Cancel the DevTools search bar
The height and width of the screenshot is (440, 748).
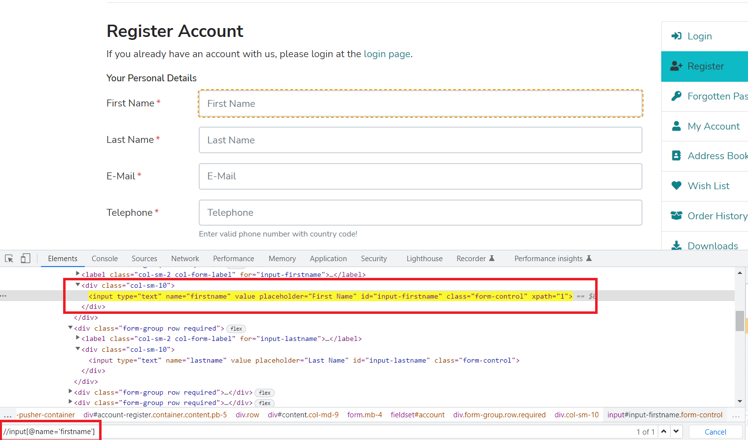[715, 432]
